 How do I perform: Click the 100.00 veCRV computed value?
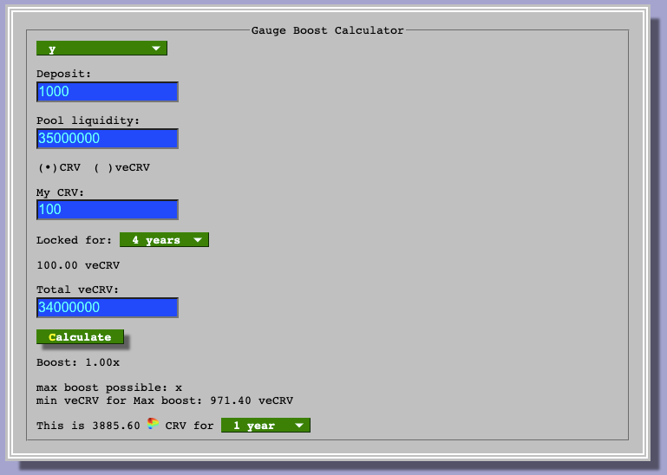tap(78, 265)
